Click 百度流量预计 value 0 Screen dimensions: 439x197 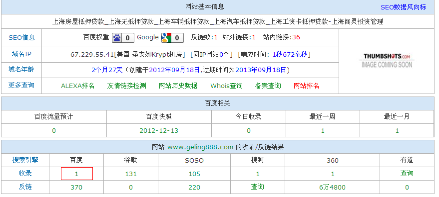click(54, 131)
